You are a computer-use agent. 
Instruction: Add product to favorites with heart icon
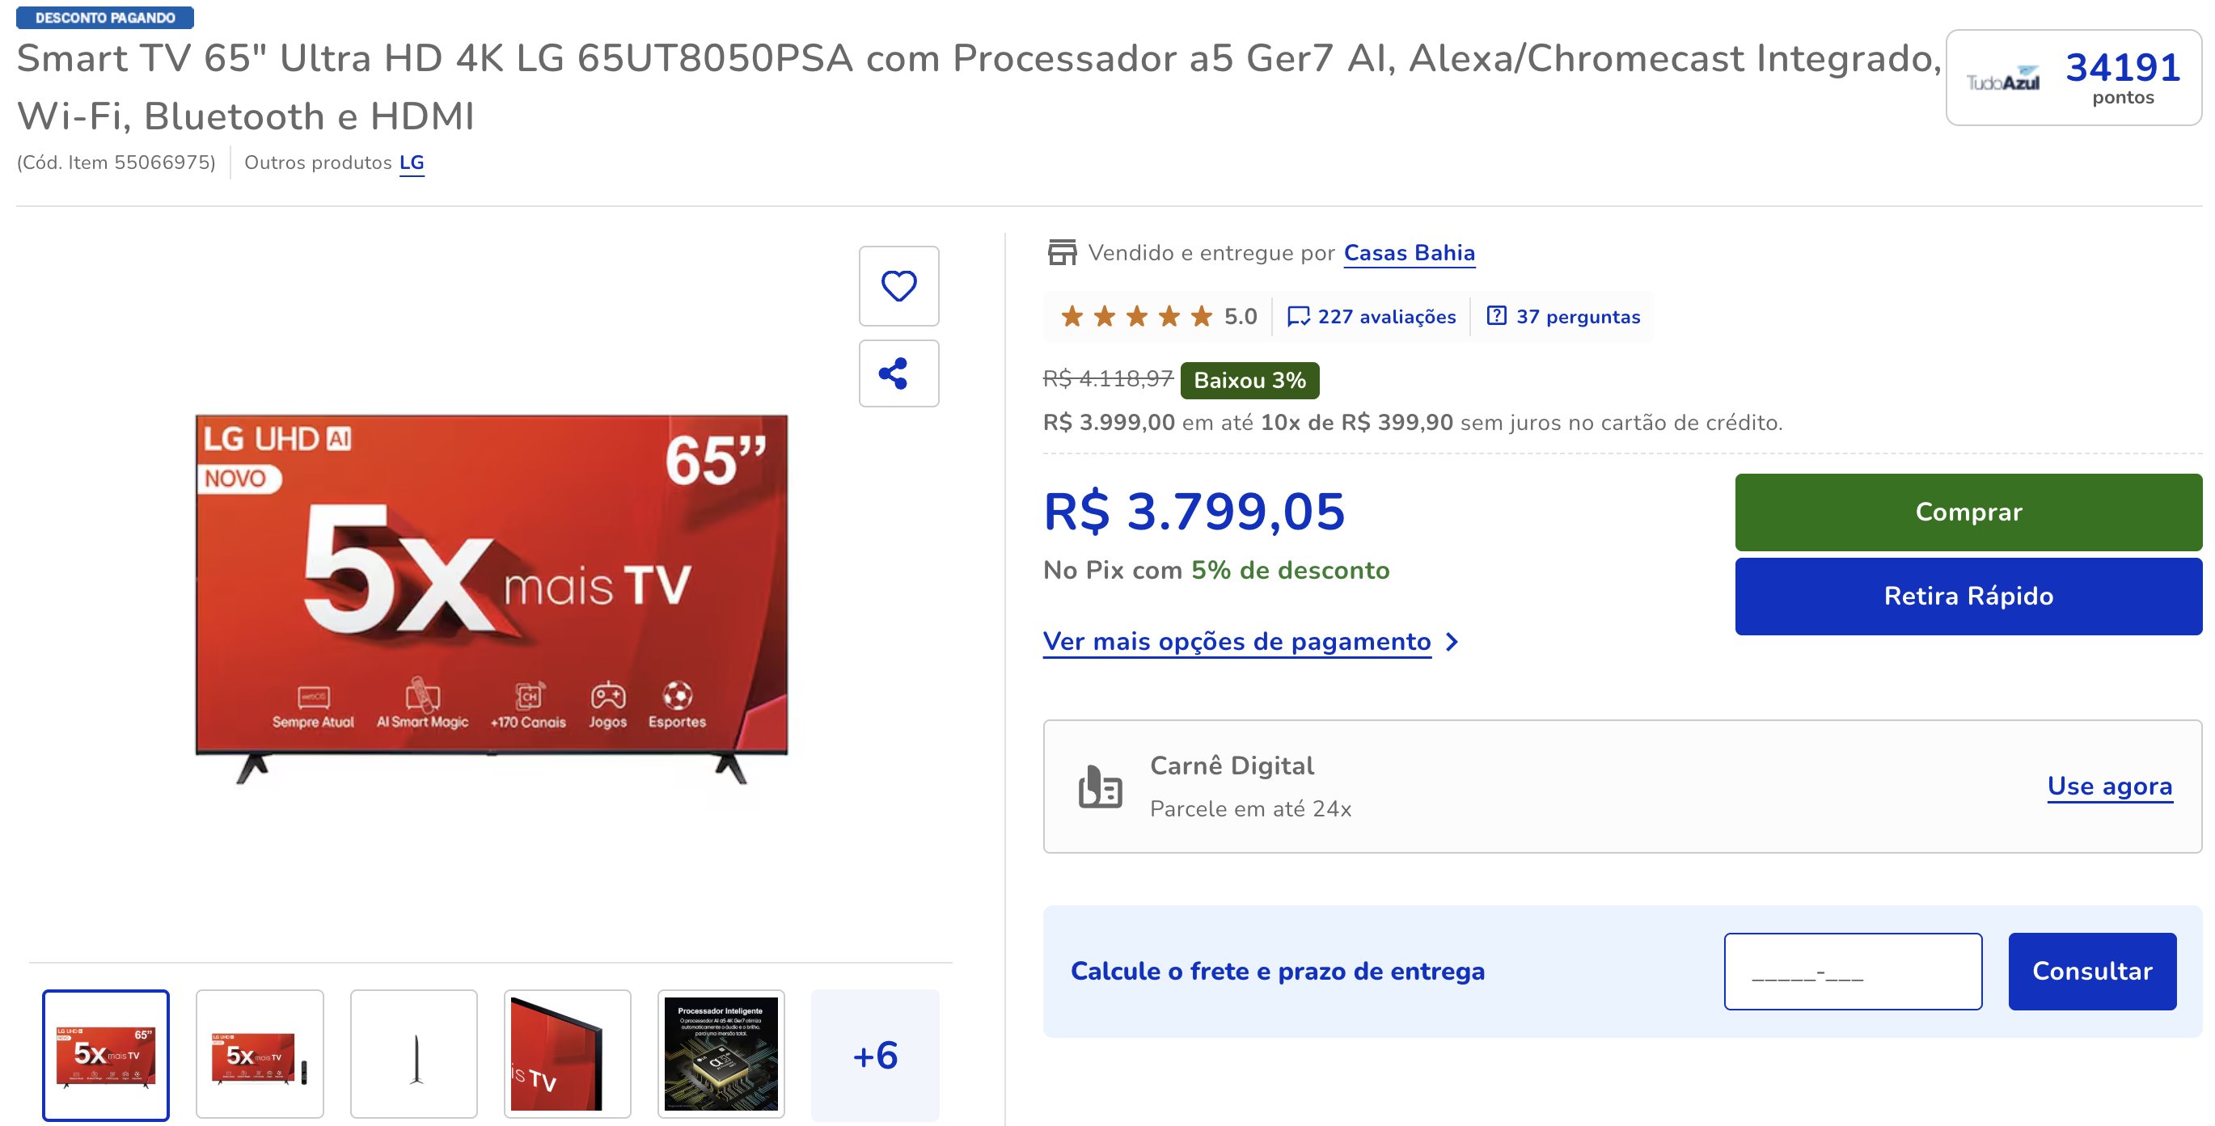click(898, 286)
